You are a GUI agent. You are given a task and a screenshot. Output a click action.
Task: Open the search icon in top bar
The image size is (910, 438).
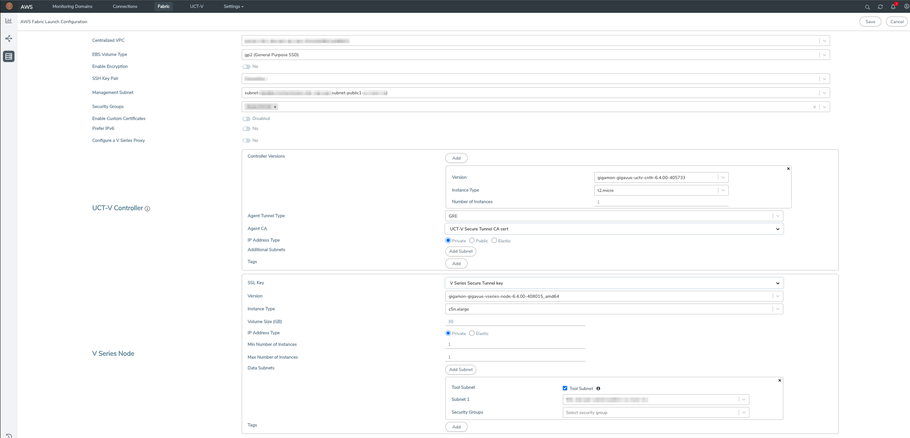click(x=867, y=7)
